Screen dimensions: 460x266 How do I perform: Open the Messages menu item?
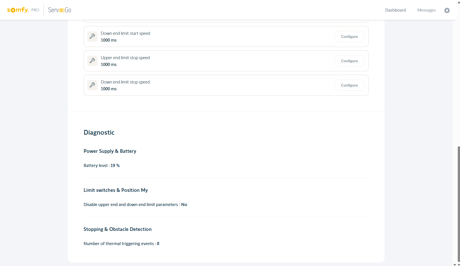point(426,10)
